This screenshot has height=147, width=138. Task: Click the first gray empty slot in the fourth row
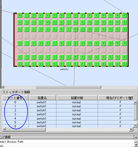(20, 36)
